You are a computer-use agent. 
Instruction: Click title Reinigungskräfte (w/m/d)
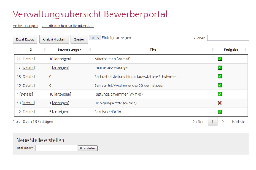[116, 103]
